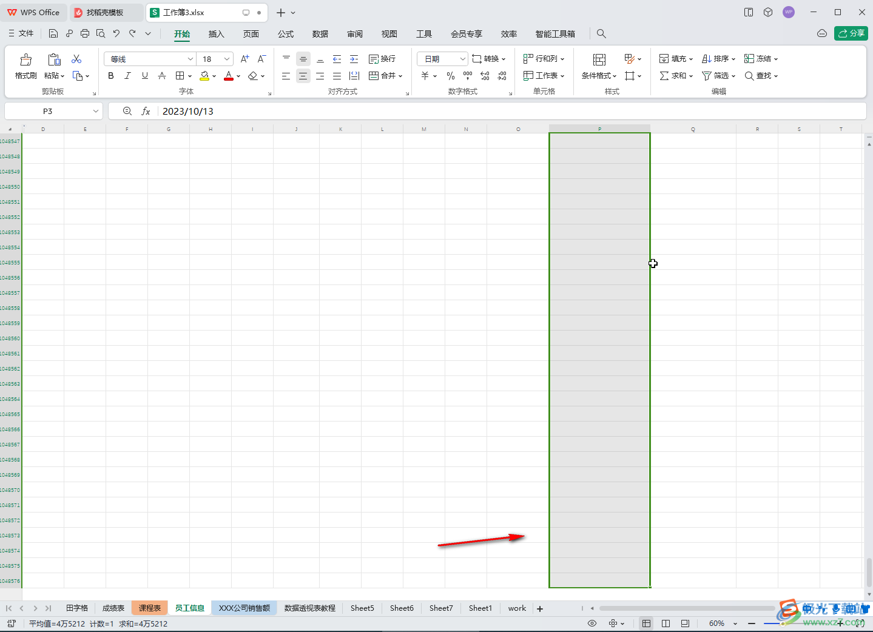Screen dimensions: 873x632
Task: Toggle top vertical alignment
Action: [x=286, y=59]
